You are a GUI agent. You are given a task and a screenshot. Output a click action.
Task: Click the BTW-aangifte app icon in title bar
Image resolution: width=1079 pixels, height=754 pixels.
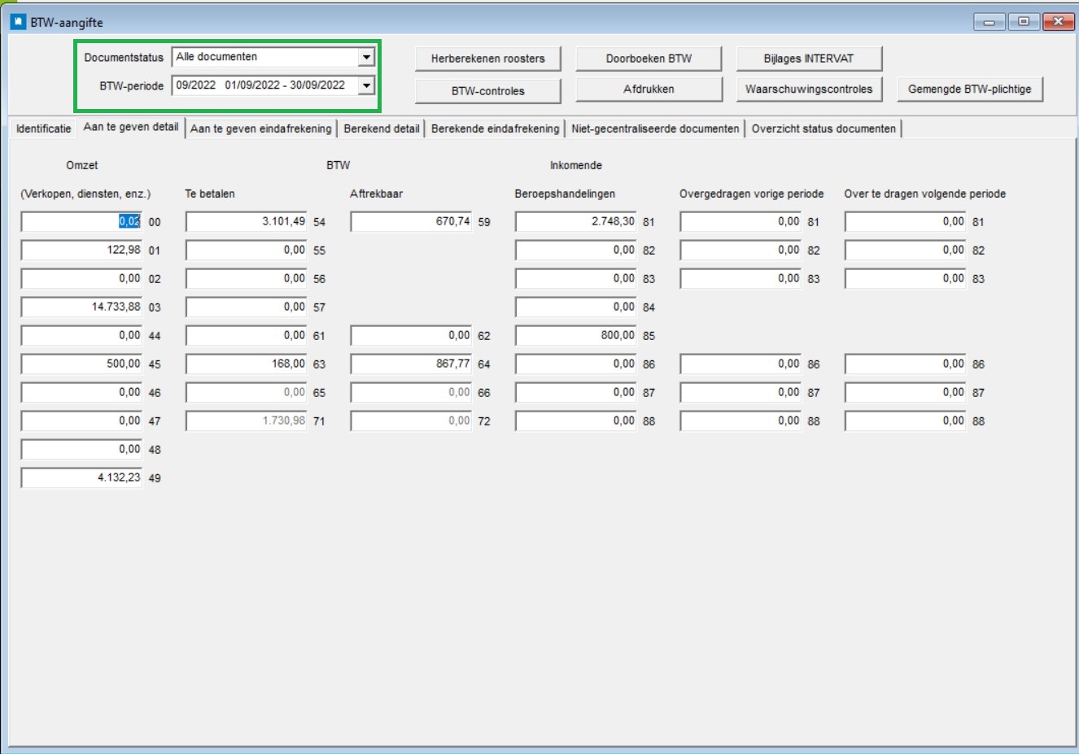[18, 22]
